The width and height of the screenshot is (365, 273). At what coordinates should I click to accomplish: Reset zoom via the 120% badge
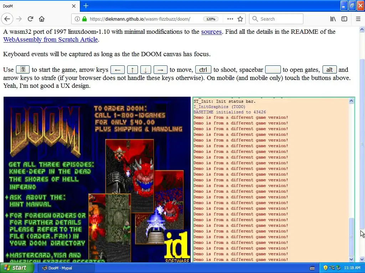(x=211, y=19)
